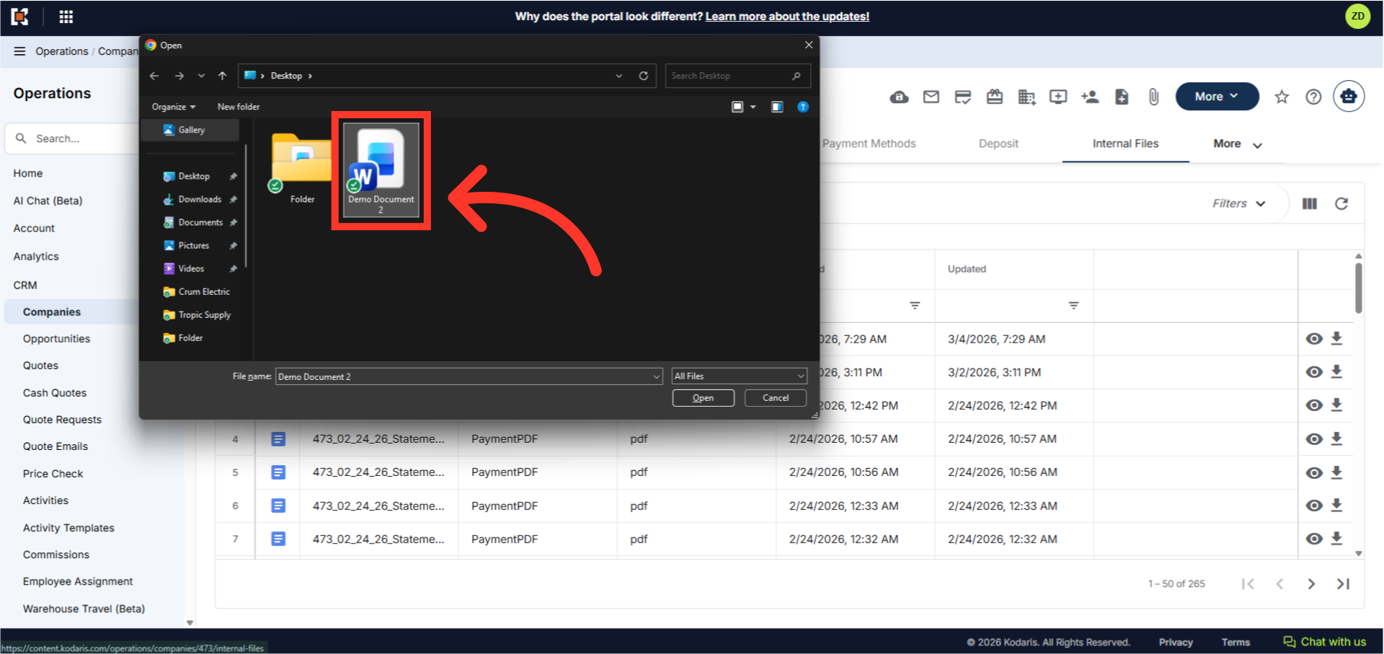Go forward in the Open dialog
Viewport: 1384px width, 654px height.
click(179, 76)
